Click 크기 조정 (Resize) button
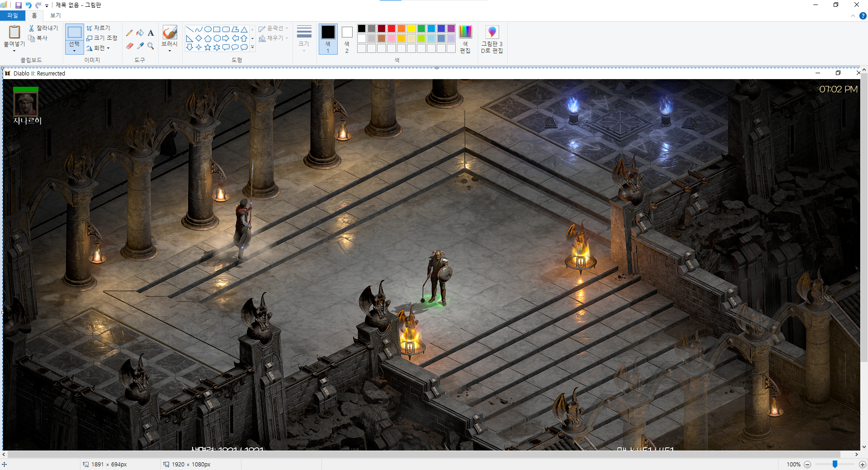The width and height of the screenshot is (868, 470). (x=102, y=38)
